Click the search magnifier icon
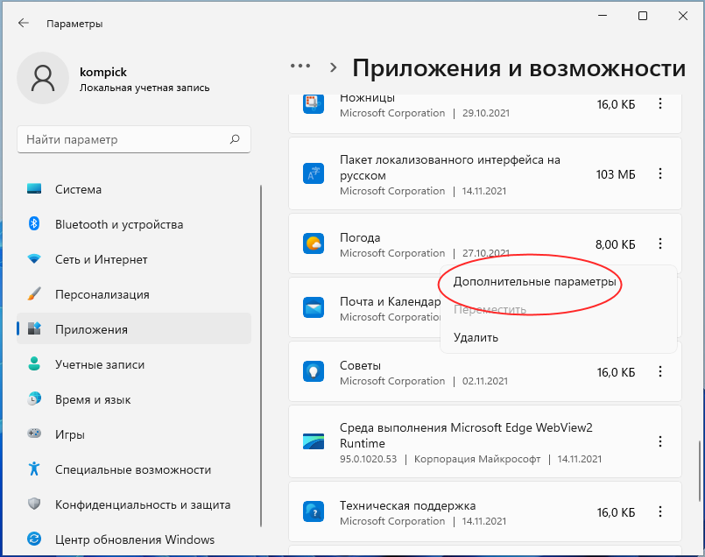705x557 pixels. [x=235, y=139]
